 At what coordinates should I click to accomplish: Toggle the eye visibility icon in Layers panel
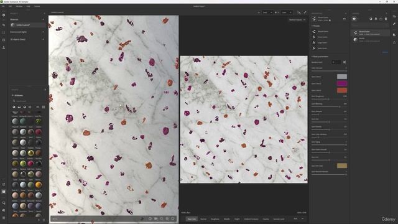[x=354, y=19]
